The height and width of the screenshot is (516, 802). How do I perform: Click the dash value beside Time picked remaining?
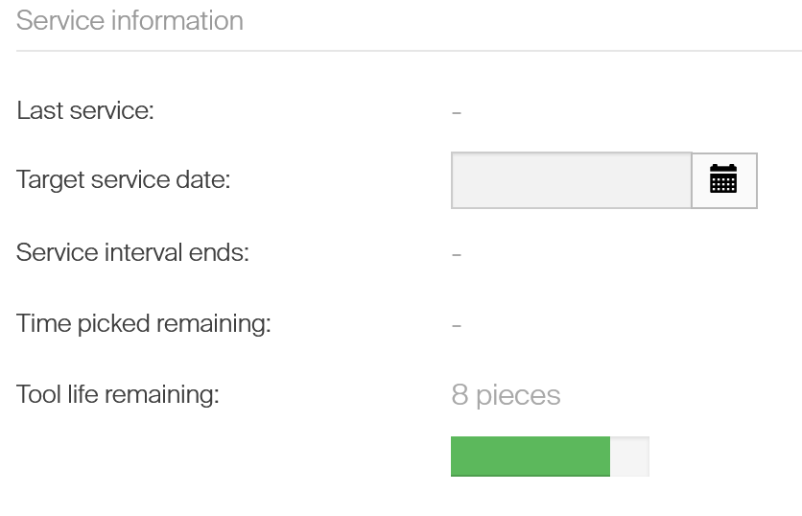coord(457,325)
